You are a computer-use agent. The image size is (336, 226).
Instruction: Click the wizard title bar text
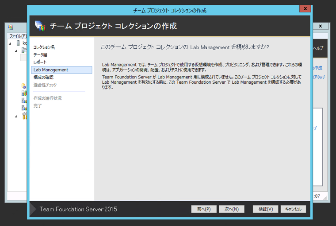tap(170, 11)
